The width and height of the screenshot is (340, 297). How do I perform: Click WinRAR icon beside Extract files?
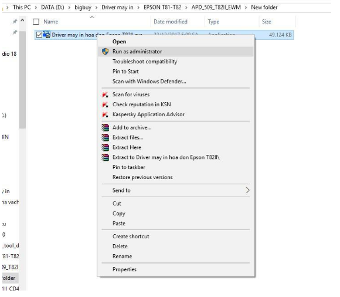click(105, 137)
